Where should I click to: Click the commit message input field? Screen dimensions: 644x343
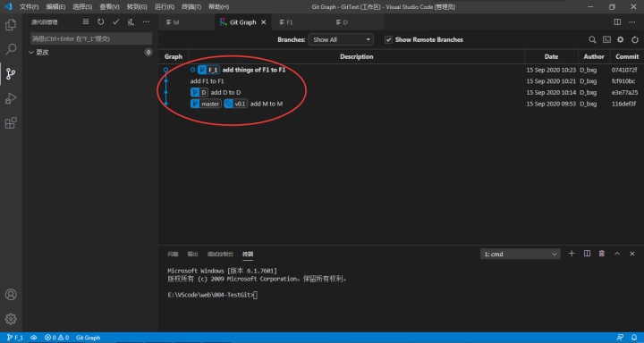point(91,39)
